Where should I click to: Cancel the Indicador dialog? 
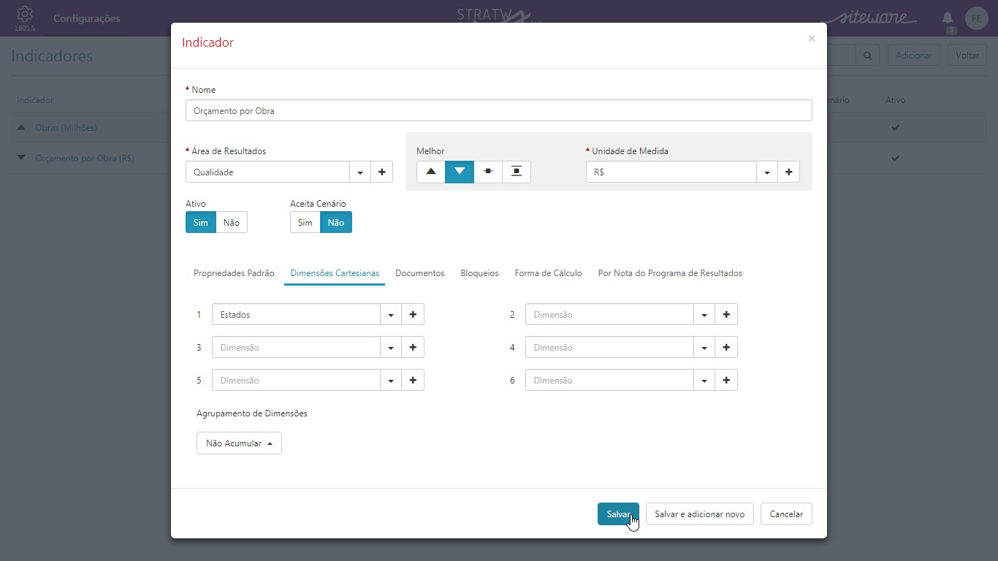click(x=786, y=514)
